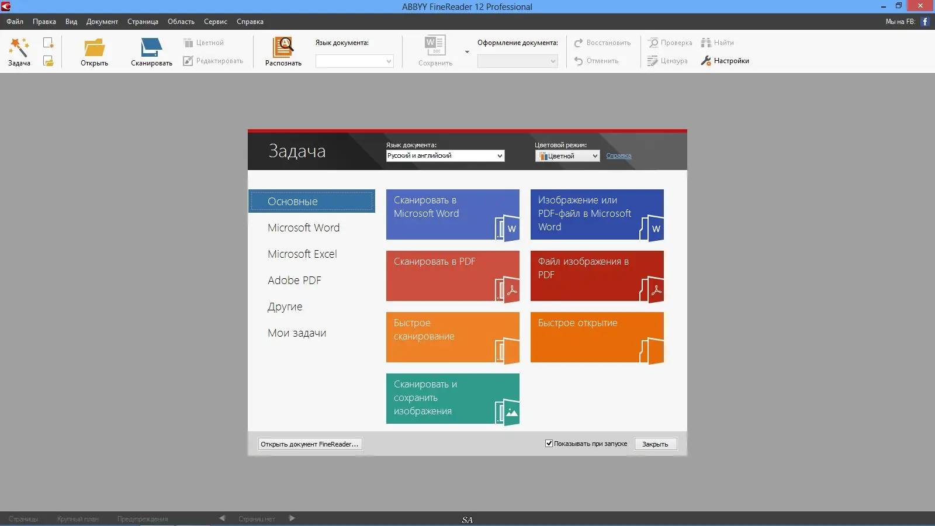Viewport: 935px width, 526px height.
Task: Click the Редактировать image icon
Action: tap(188, 61)
